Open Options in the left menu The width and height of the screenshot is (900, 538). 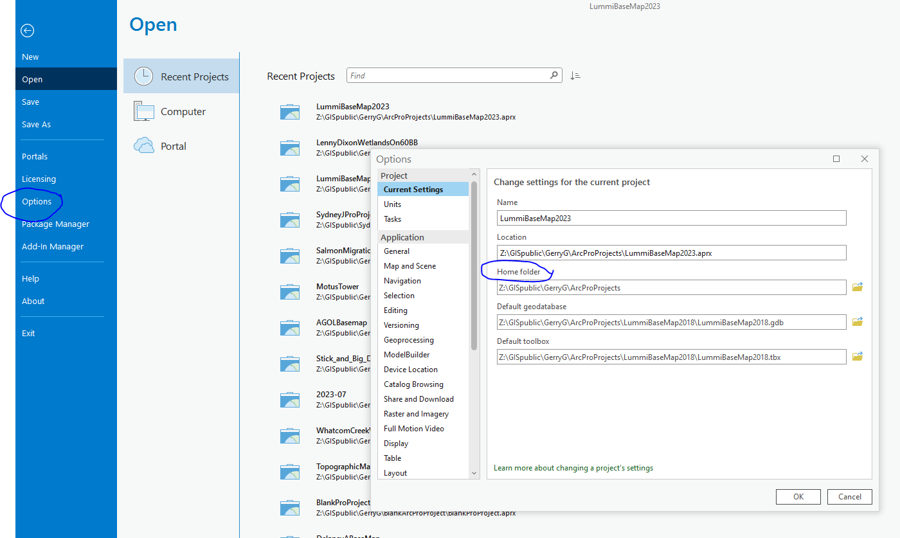pos(66,201)
